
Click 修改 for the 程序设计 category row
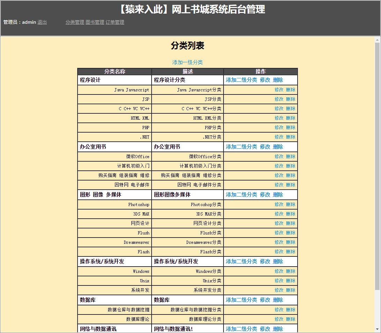(x=265, y=80)
